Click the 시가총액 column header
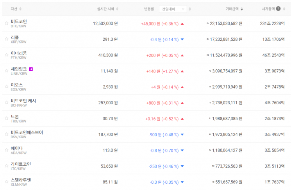Viewport: 291px width, 190px height. (268, 9)
